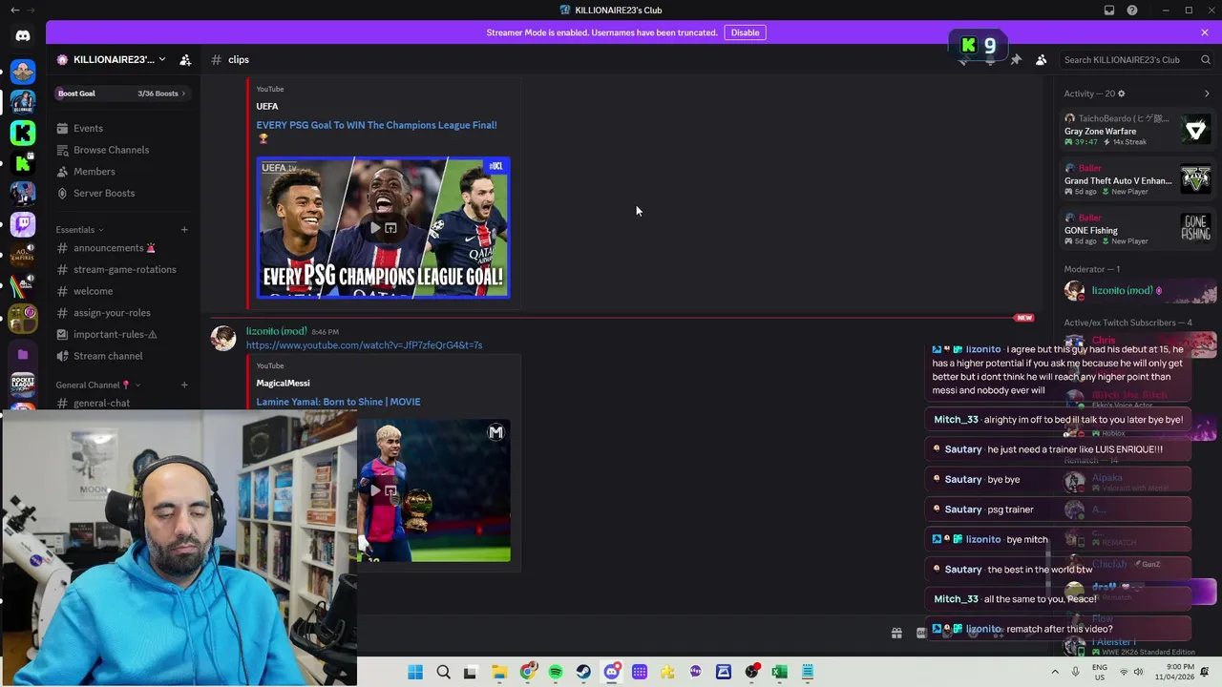This screenshot has width=1222, height=687.
Task: Open Spotify from the taskbar
Action: [x=556, y=673]
